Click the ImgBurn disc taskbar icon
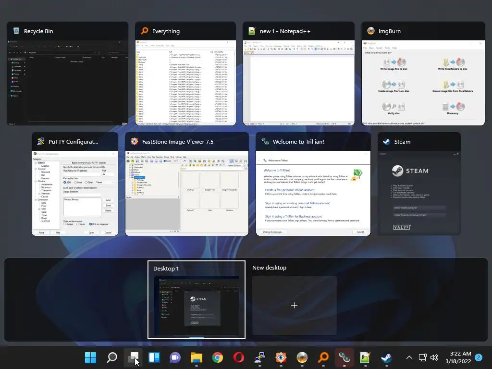 coord(302,357)
